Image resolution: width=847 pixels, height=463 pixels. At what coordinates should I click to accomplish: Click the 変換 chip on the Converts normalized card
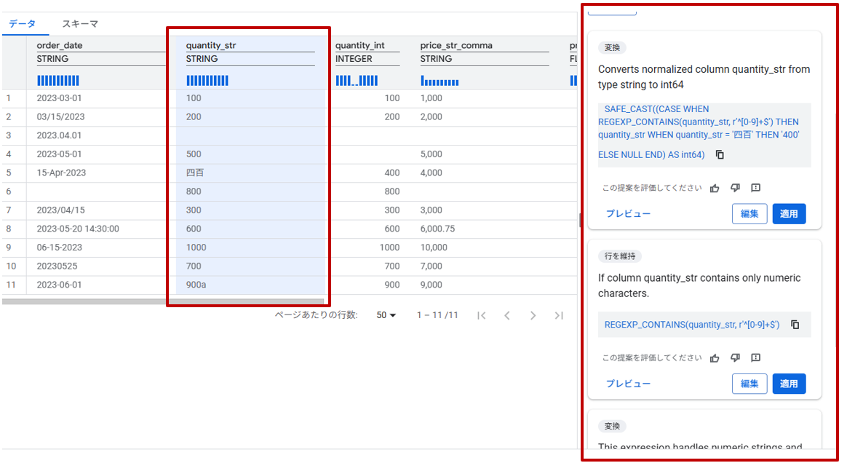pyautogui.click(x=612, y=47)
